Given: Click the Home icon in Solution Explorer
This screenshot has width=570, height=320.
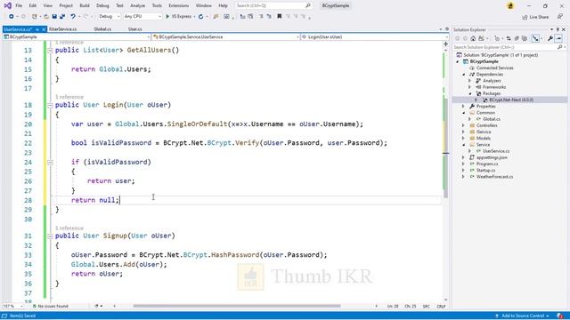Looking at the screenshot, I should [473, 38].
